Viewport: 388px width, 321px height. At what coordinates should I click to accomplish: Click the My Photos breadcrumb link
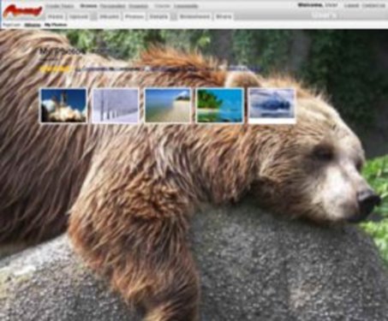click(x=56, y=25)
